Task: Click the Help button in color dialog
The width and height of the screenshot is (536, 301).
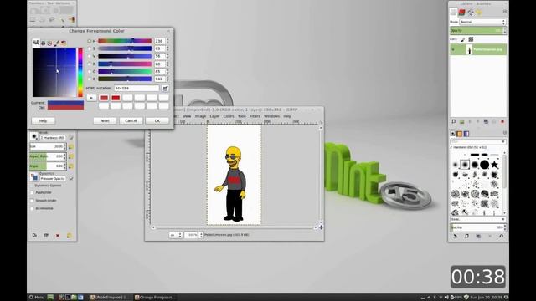Action: click(43, 120)
